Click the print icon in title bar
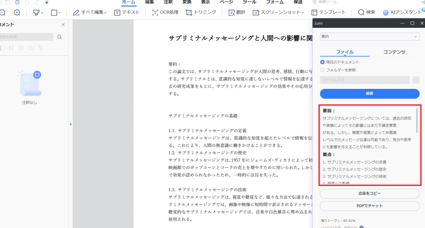The height and width of the screenshot is (228, 425). click(17, 2)
